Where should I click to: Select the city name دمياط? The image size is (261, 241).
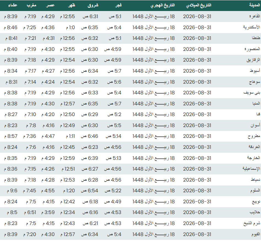255,180
